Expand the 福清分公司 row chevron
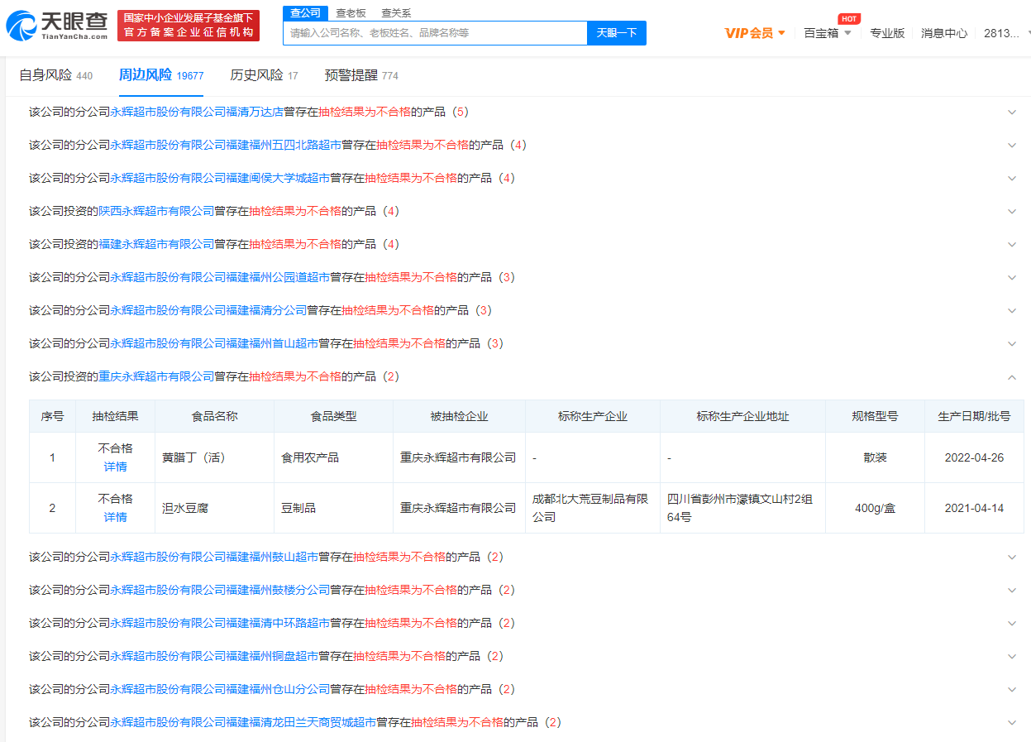Viewport: 1031px width, 742px height. tap(1012, 310)
